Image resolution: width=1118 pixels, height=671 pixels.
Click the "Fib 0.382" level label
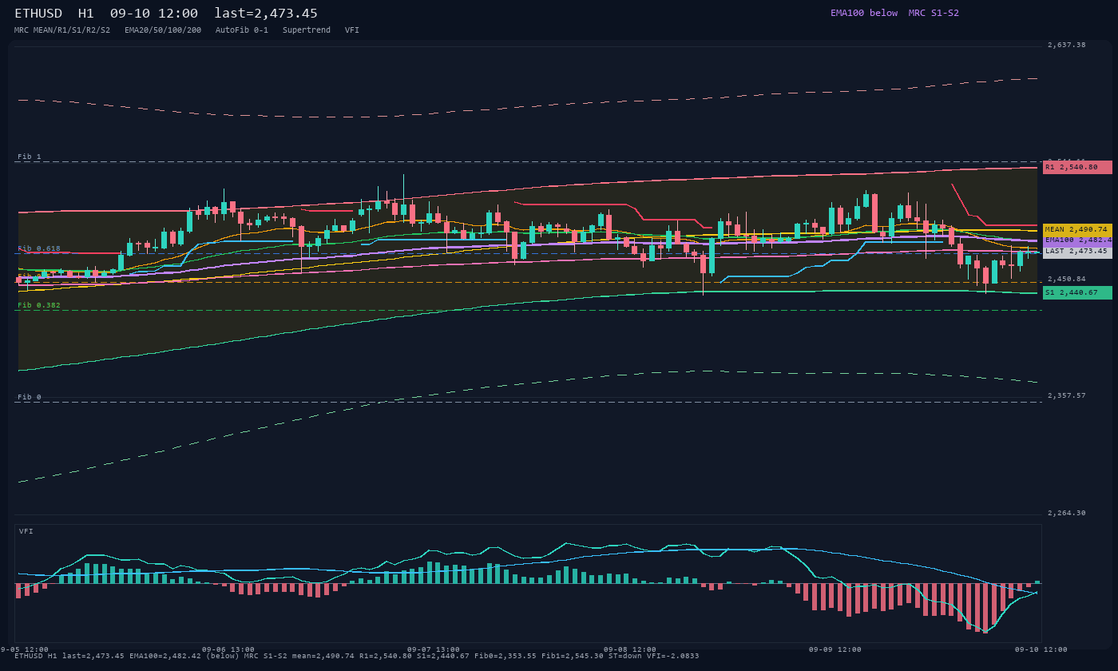39,305
